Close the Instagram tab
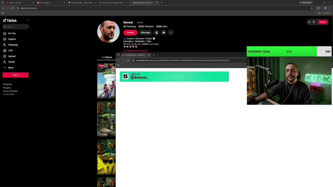Viewport: 333px width, 187px height. point(64,3)
